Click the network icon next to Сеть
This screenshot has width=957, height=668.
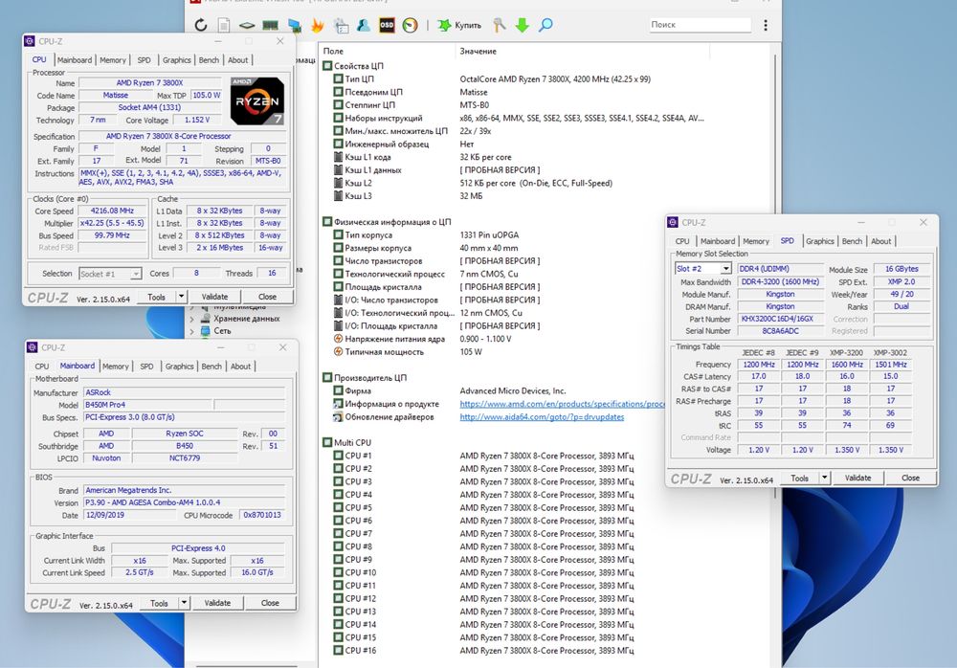(206, 330)
